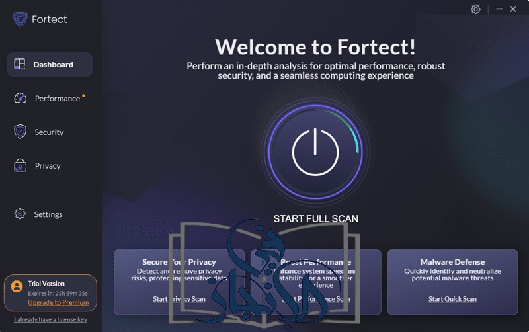Select the Malware Defense card
The height and width of the screenshot is (332, 529).
pyautogui.click(x=452, y=282)
